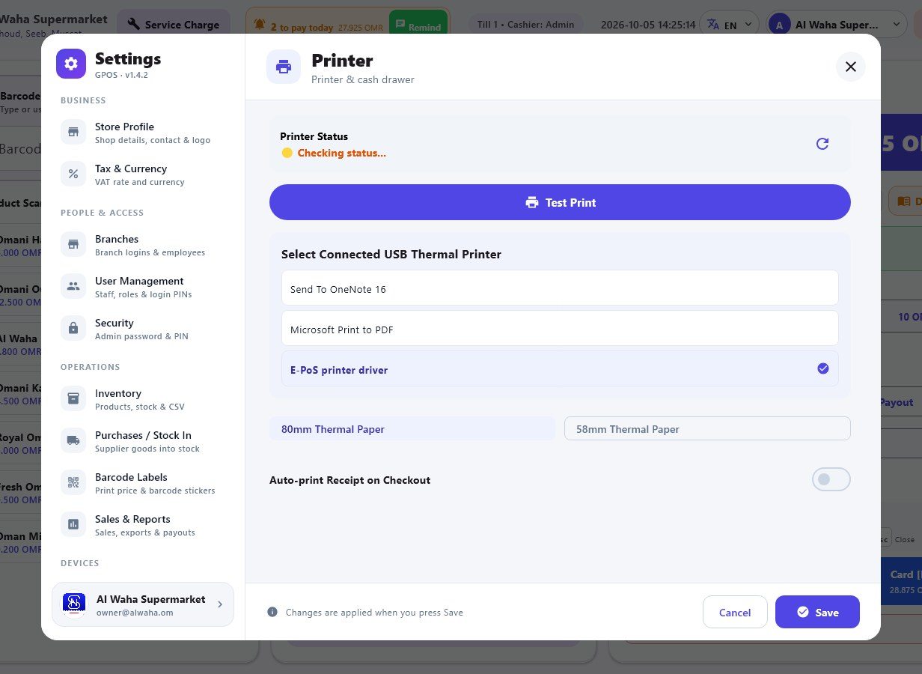This screenshot has width=922, height=674.
Task: Select the E-PoS printer driver option
Action: tap(560, 369)
